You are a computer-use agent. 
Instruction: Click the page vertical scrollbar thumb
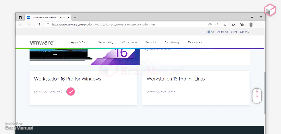[264, 93]
